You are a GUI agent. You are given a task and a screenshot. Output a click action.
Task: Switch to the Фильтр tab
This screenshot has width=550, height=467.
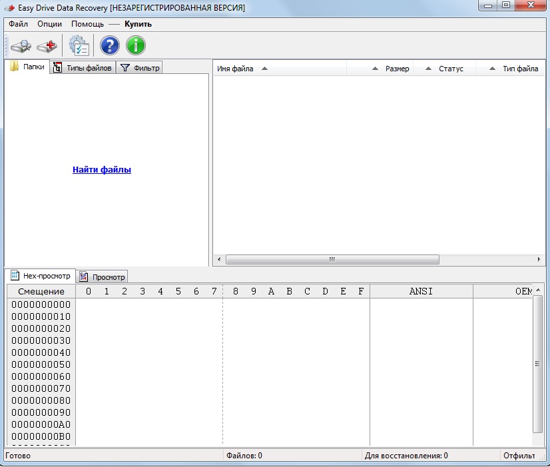click(139, 68)
